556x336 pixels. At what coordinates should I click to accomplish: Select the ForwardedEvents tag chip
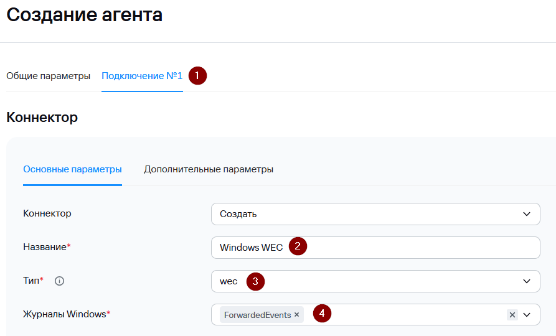(x=257, y=315)
